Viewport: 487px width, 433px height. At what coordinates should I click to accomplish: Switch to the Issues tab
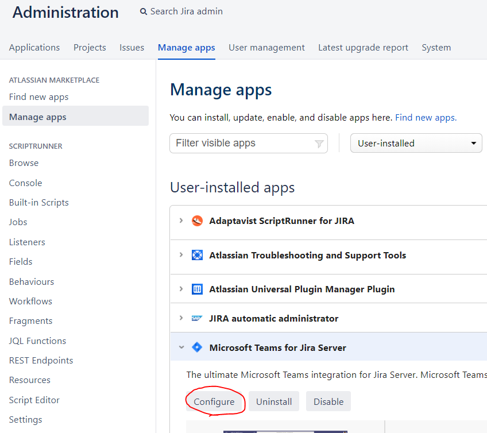(x=132, y=48)
